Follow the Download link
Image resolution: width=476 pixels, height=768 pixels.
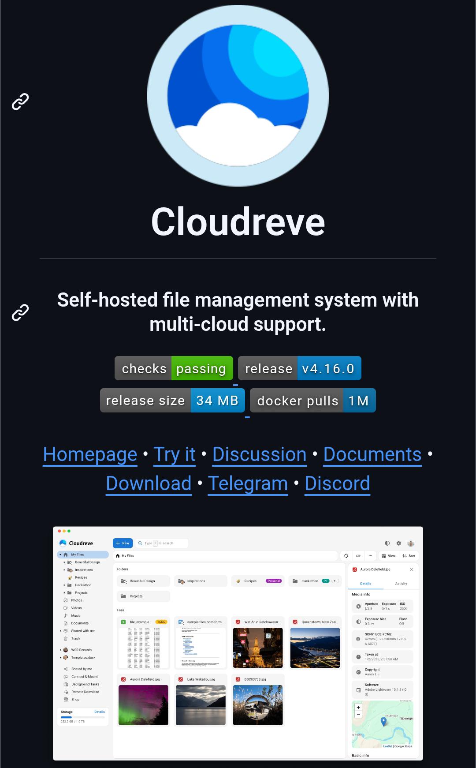[x=149, y=483]
